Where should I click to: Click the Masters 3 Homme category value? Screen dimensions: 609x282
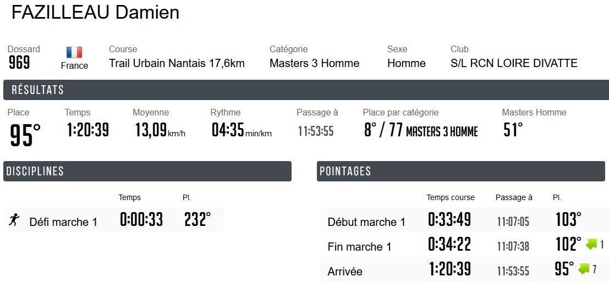pos(314,63)
